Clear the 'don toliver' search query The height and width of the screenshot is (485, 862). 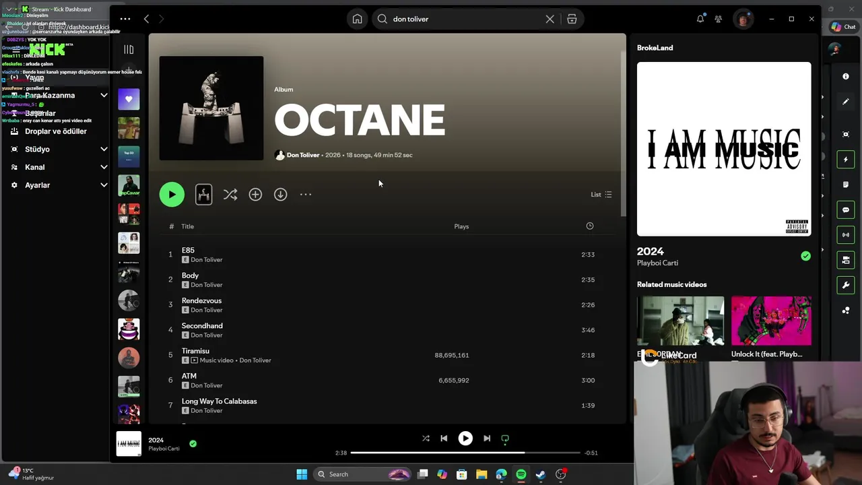(x=550, y=19)
